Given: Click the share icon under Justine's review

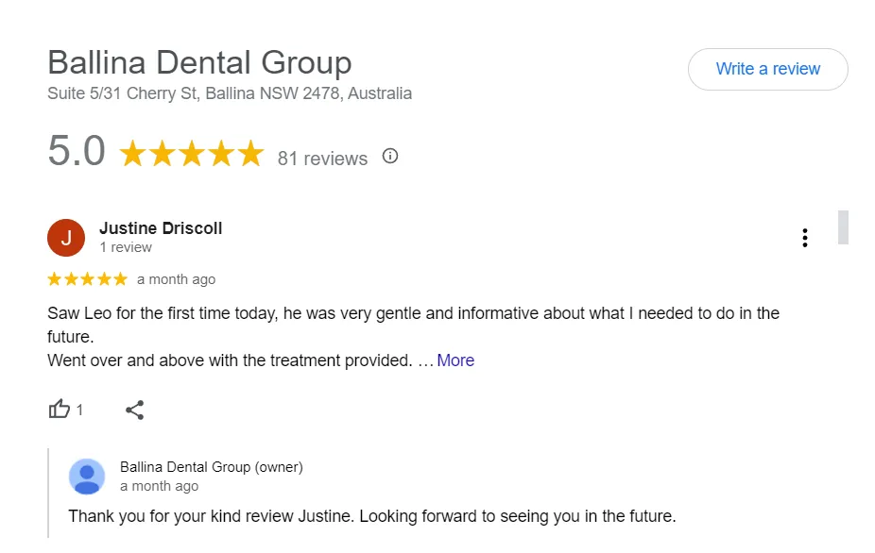Looking at the screenshot, I should (134, 410).
